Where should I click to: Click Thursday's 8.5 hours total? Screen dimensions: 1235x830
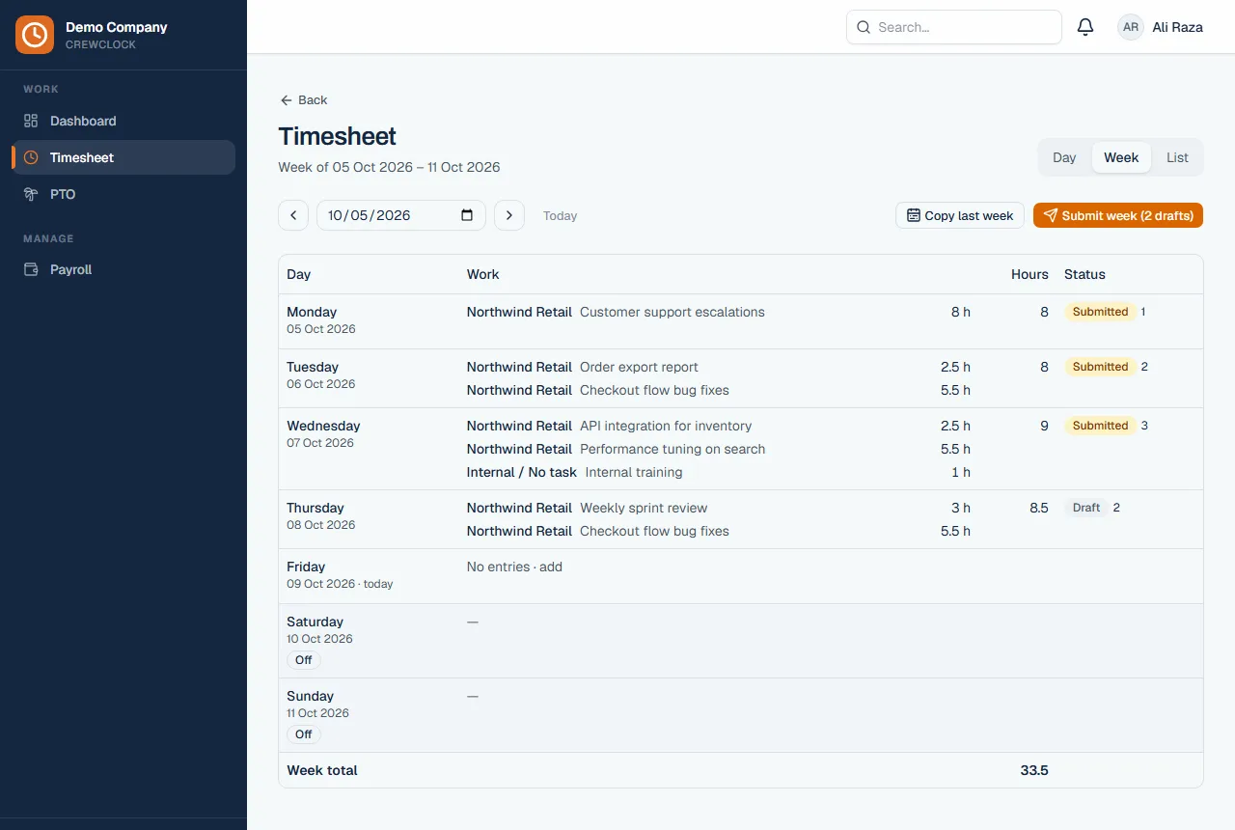tap(1038, 508)
